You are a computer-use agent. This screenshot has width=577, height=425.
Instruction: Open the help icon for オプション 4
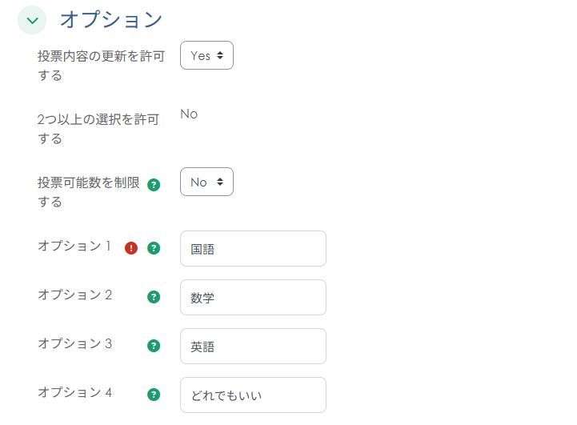click(154, 395)
